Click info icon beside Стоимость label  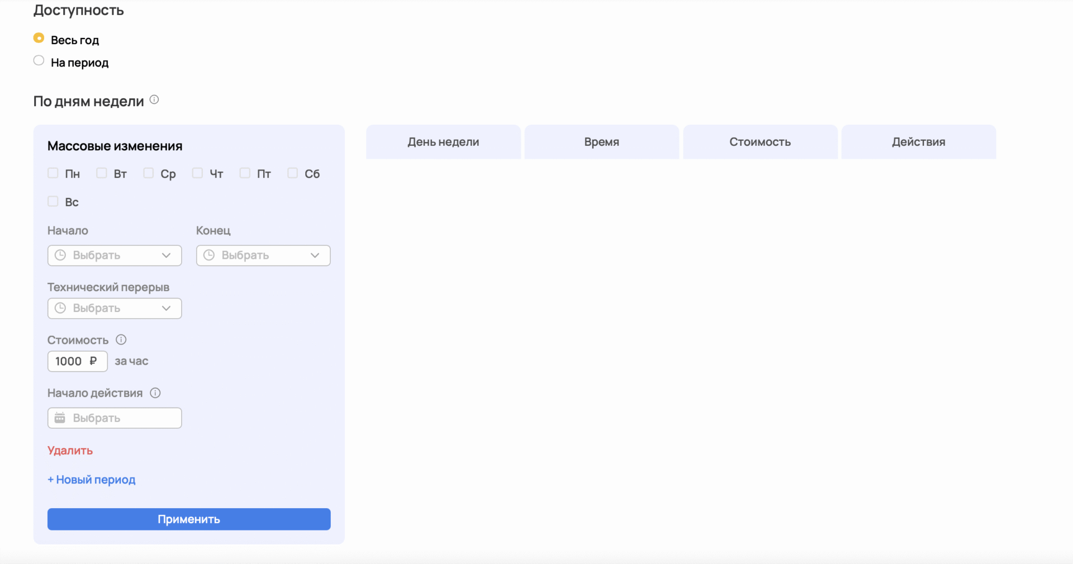(x=121, y=340)
